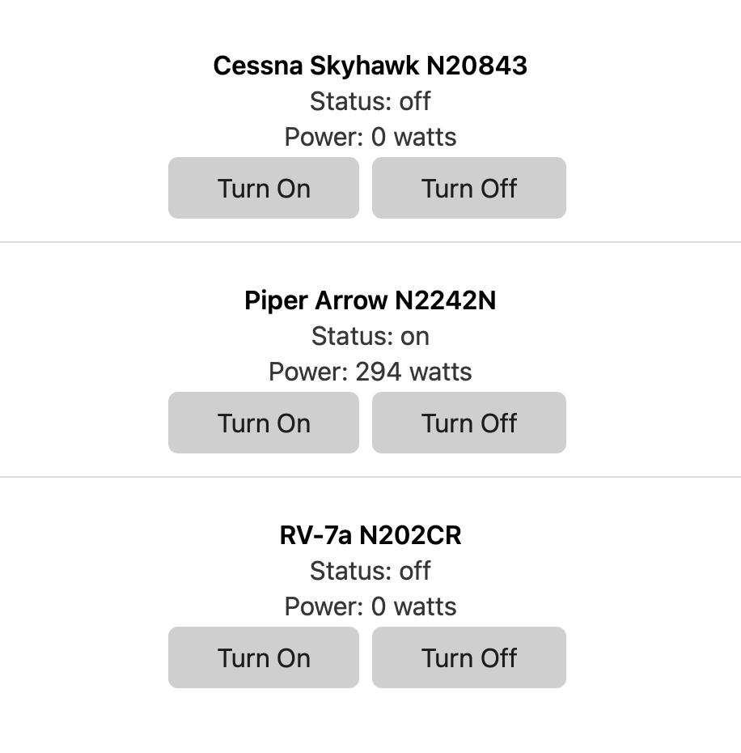Switch off the Piper Arrow N2242N
Viewport: 741px width, 753px height.
pyautogui.click(x=468, y=423)
